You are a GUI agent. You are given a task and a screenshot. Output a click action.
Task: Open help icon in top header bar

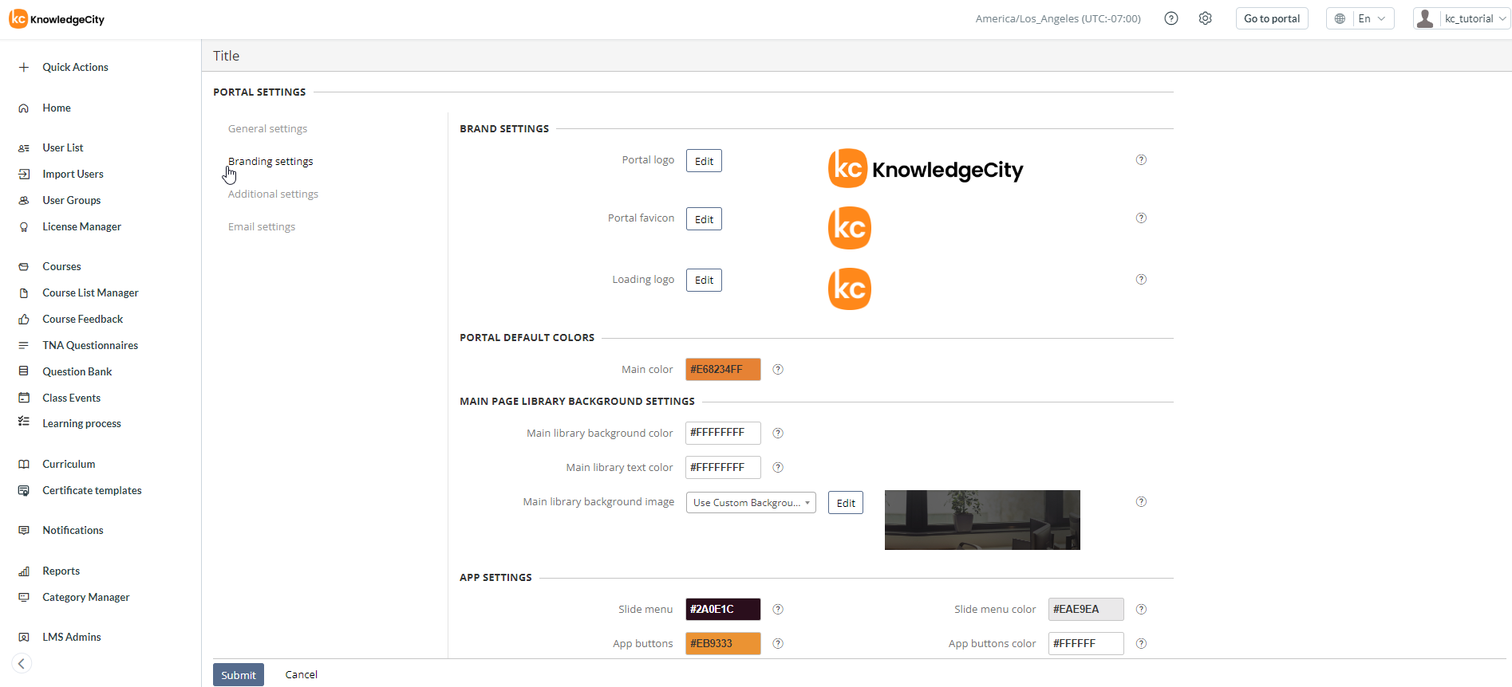[1171, 18]
